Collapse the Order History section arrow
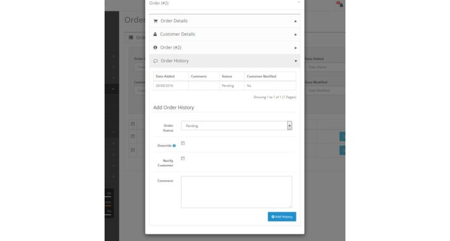Screen dimensions: 450x241 click(295, 61)
